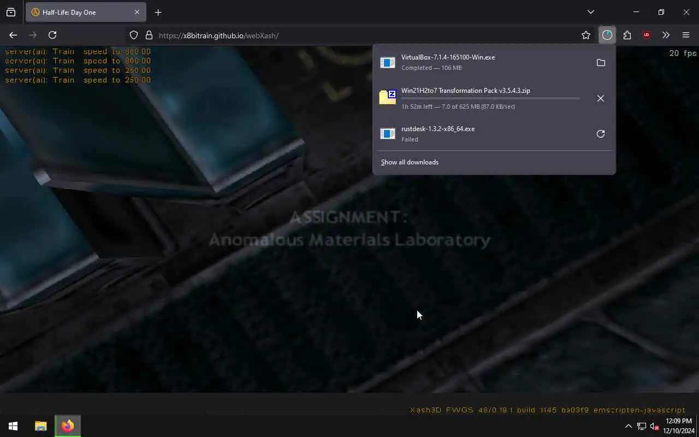Open File Explorer from the taskbar
This screenshot has height=437, width=699.
click(x=40, y=426)
